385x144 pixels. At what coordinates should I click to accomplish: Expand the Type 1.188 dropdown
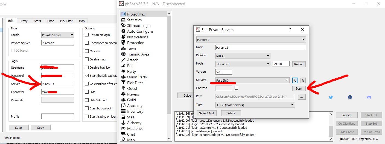click(x=255, y=105)
